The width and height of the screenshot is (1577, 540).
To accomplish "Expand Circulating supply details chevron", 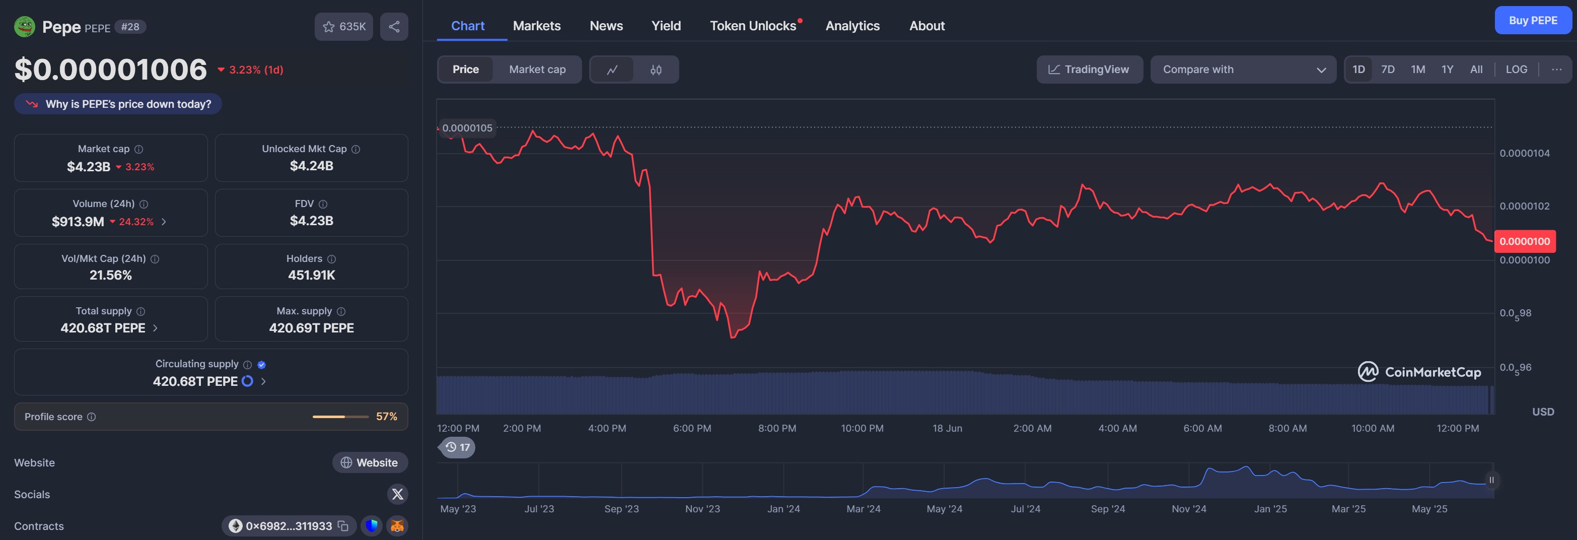I will [263, 381].
